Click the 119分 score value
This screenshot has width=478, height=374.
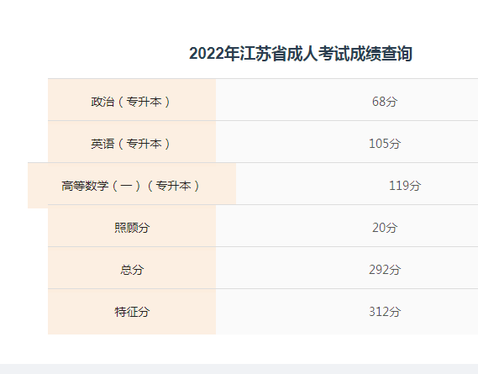click(x=405, y=186)
